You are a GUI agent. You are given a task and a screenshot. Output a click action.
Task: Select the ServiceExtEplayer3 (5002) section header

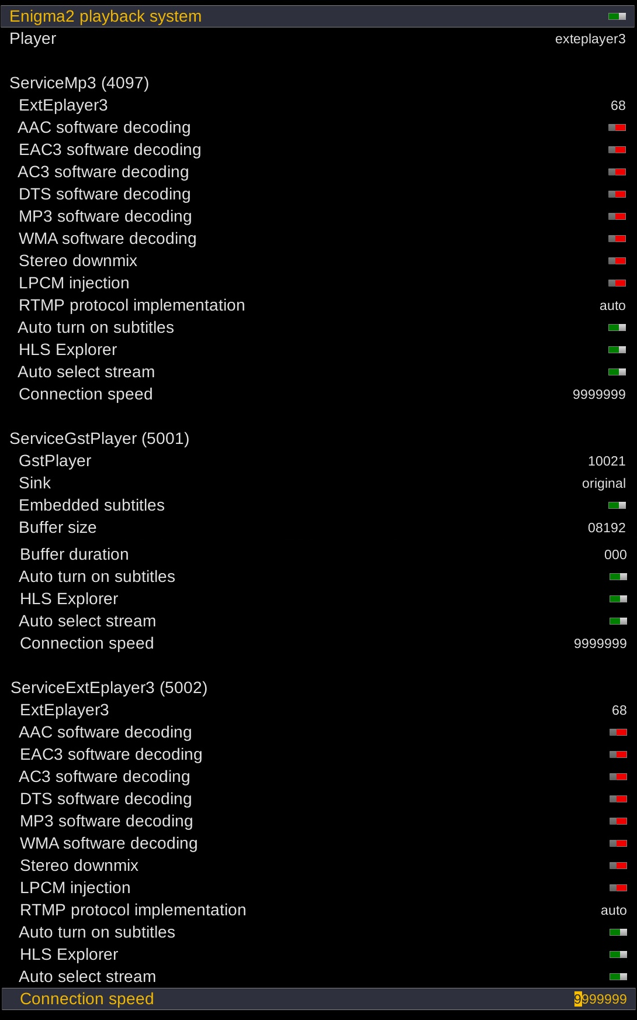[x=109, y=688]
